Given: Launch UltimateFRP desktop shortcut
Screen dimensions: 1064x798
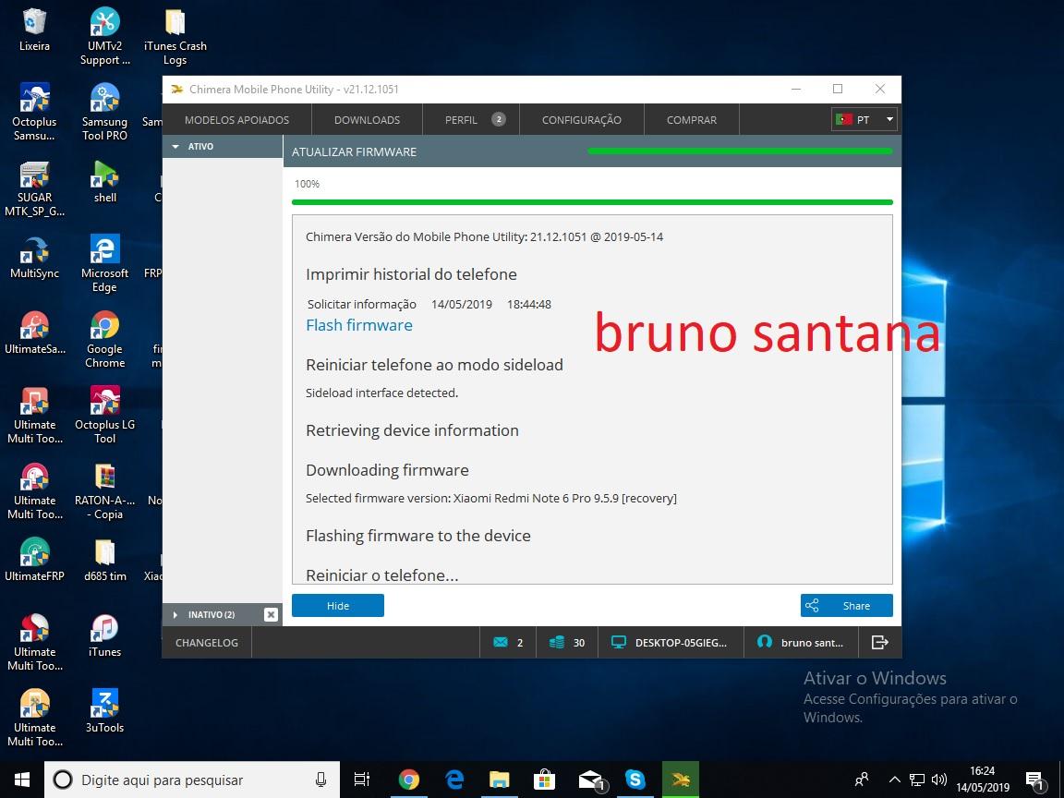Looking at the screenshot, I should 34,560.
